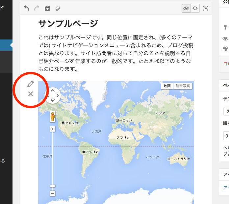
Task: Click the サンプルページ page title
Action: (x=68, y=24)
